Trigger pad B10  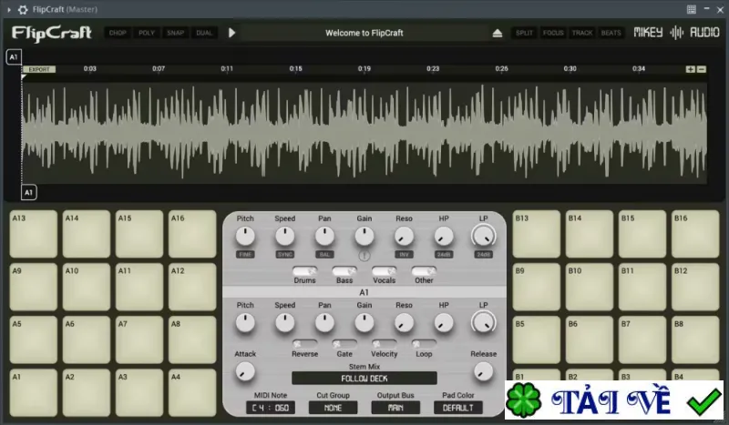(x=590, y=287)
